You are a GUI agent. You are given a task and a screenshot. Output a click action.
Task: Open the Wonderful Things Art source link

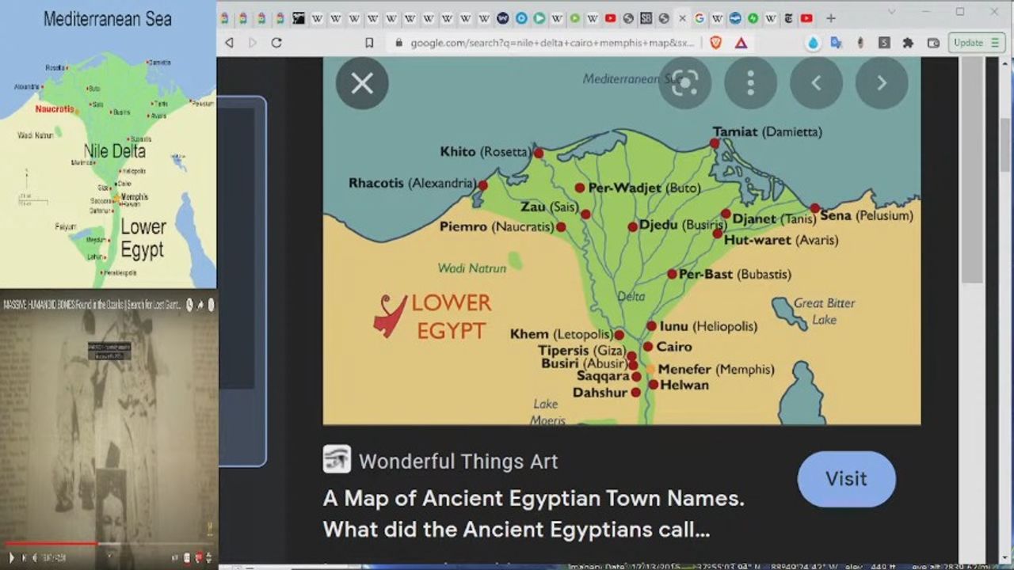458,461
